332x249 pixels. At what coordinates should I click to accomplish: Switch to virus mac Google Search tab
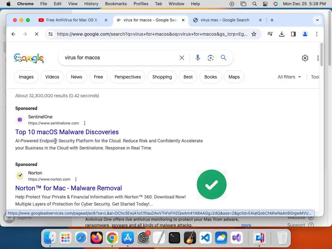[x=225, y=20]
